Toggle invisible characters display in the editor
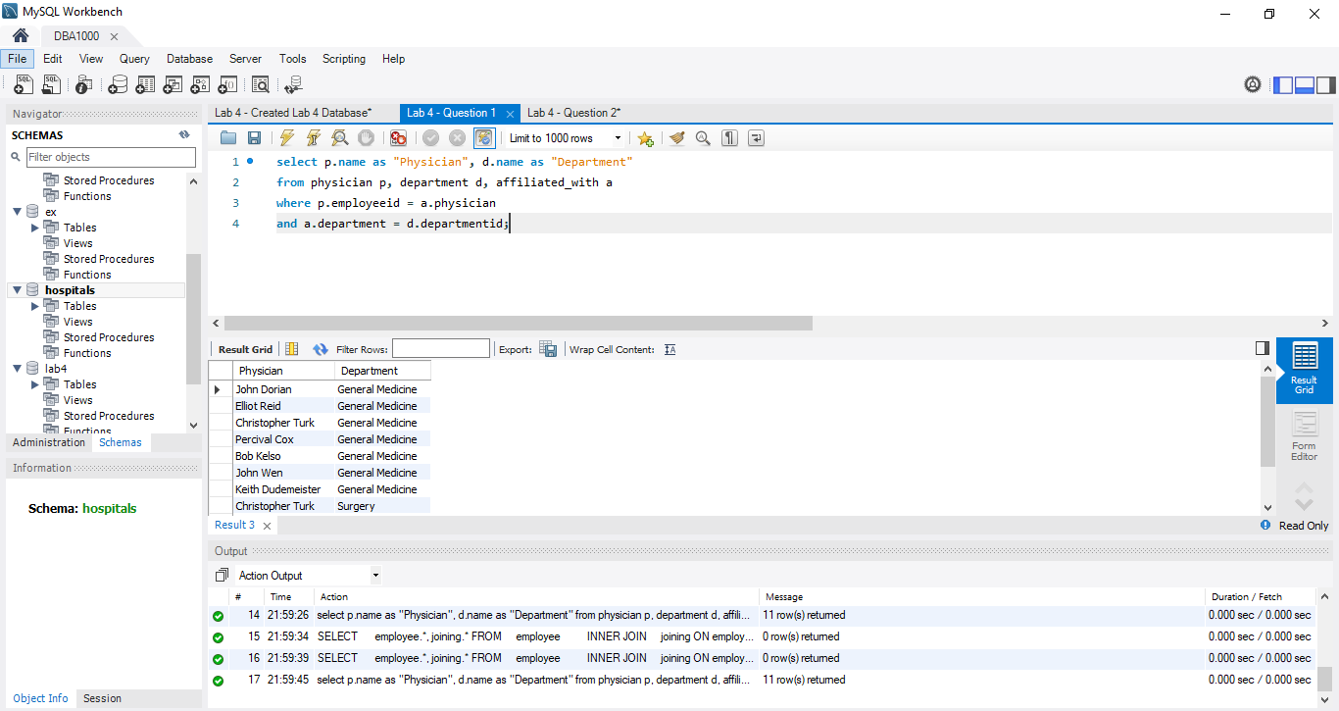The image size is (1339, 711). pyautogui.click(x=729, y=138)
